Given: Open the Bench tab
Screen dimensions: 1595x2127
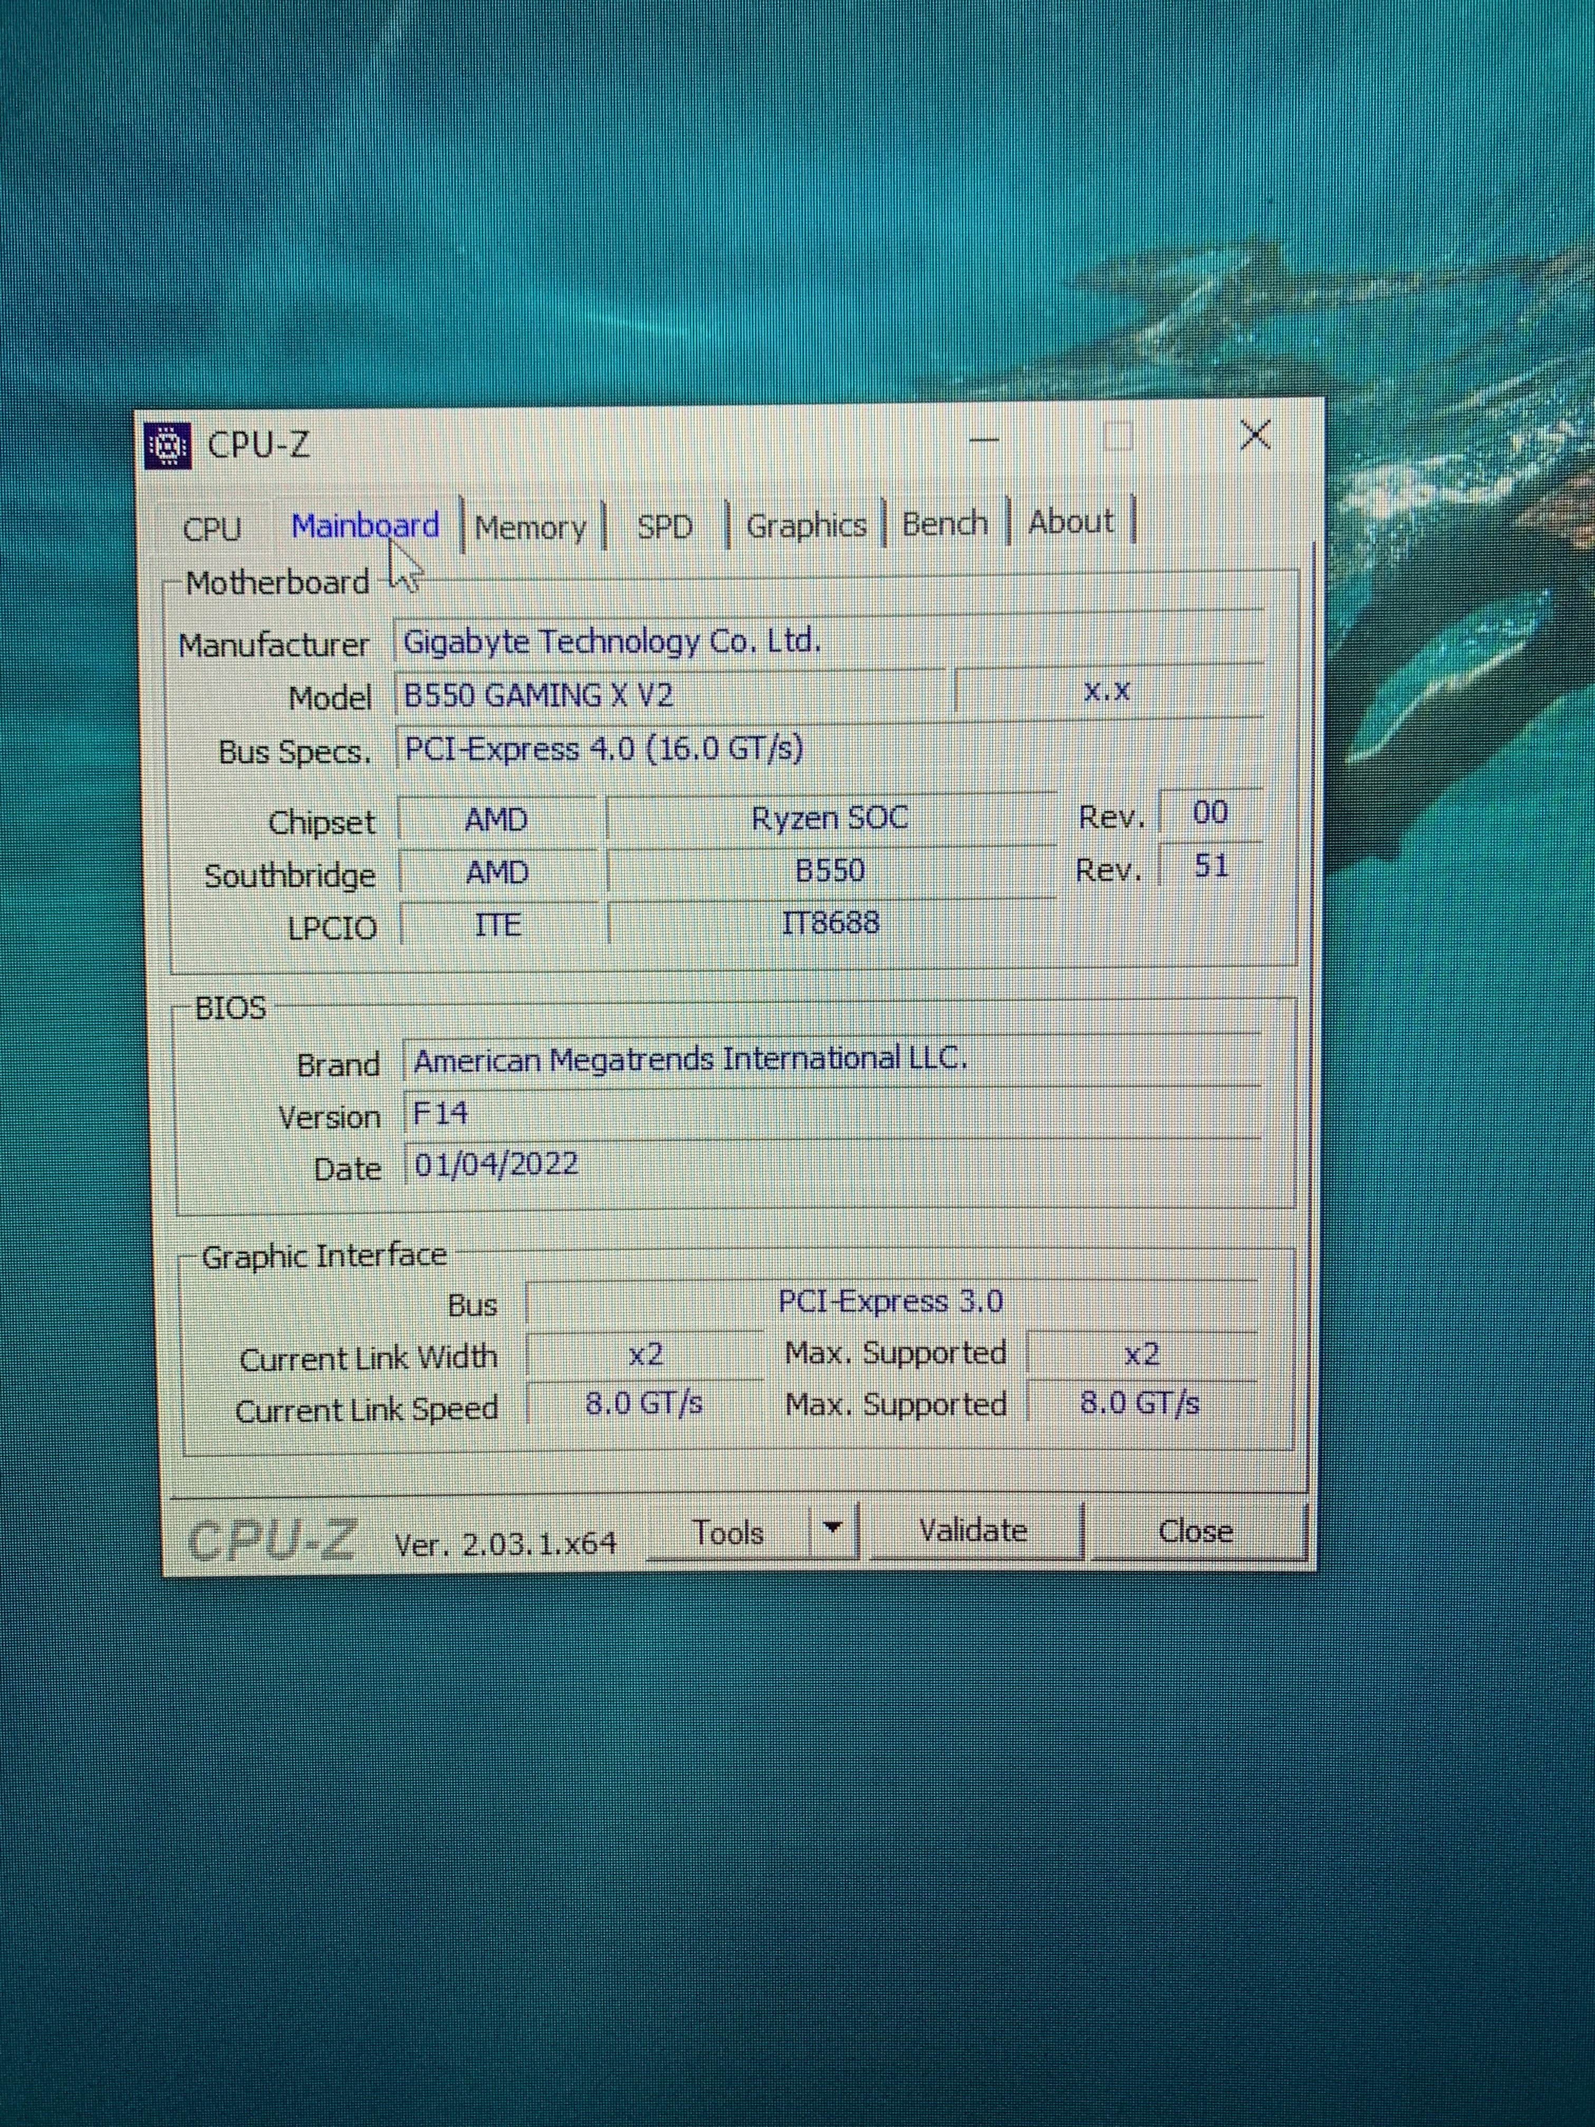Looking at the screenshot, I should point(944,524).
